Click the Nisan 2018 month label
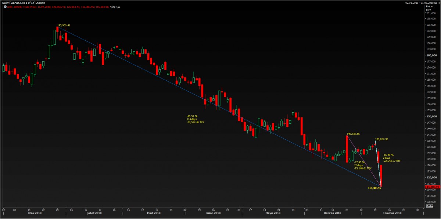Screen dimensions: 441x219 click(214, 213)
